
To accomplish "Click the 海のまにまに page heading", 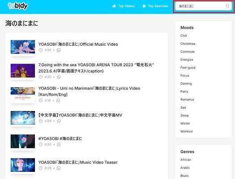I will pyautogui.click(x=22, y=23).
